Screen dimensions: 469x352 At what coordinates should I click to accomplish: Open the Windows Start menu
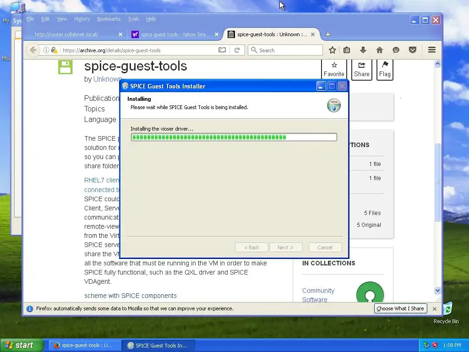click(22, 345)
